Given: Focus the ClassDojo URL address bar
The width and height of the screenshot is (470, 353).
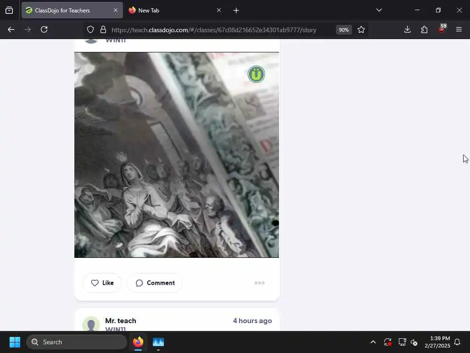Looking at the screenshot, I should tap(214, 30).
